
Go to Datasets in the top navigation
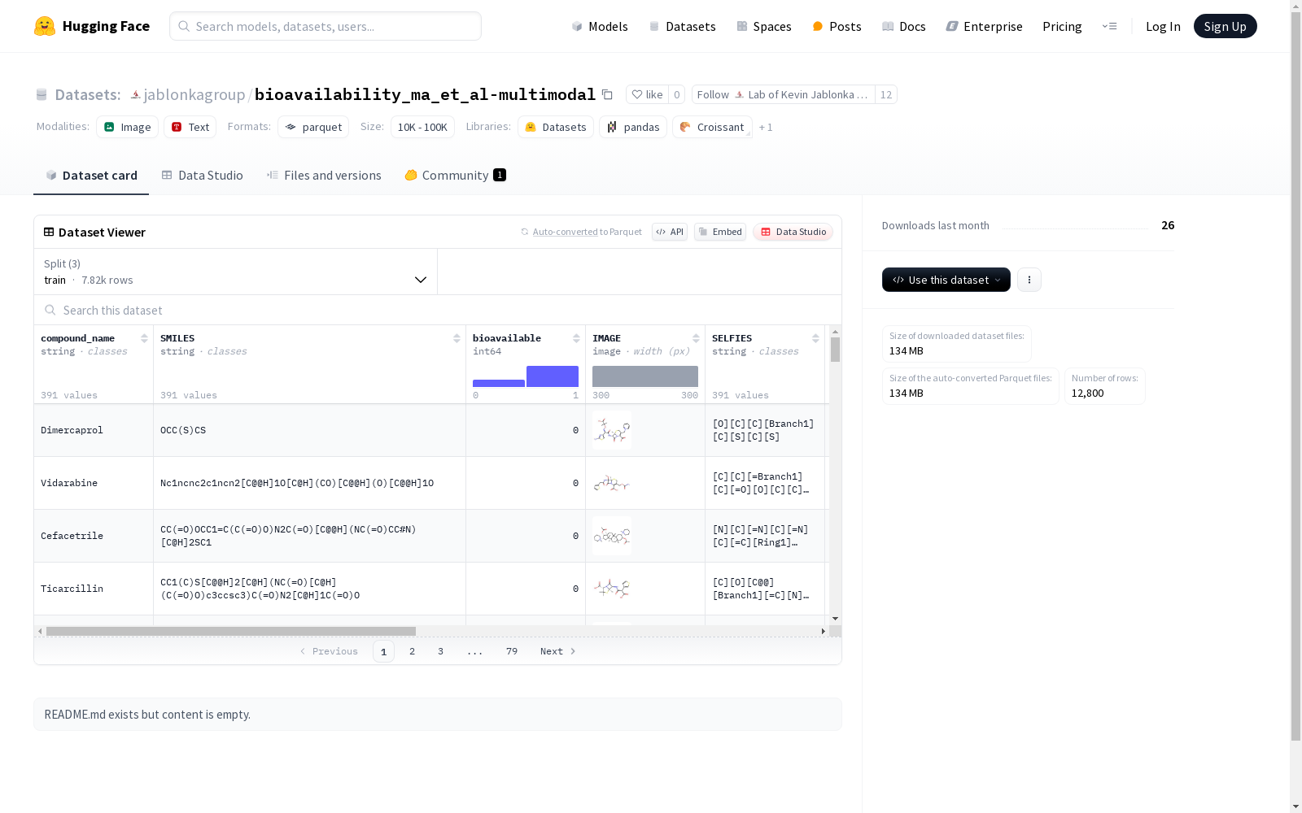(x=682, y=26)
